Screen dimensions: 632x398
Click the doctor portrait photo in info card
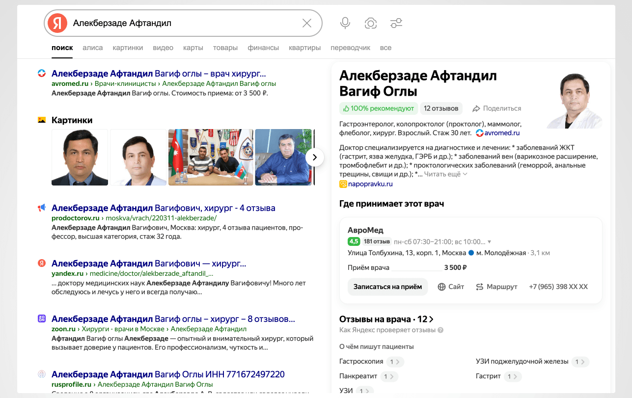click(575, 100)
